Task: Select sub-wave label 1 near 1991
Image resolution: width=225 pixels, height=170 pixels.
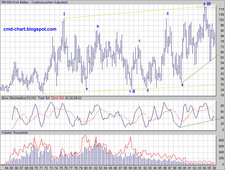Action: tap(139, 41)
